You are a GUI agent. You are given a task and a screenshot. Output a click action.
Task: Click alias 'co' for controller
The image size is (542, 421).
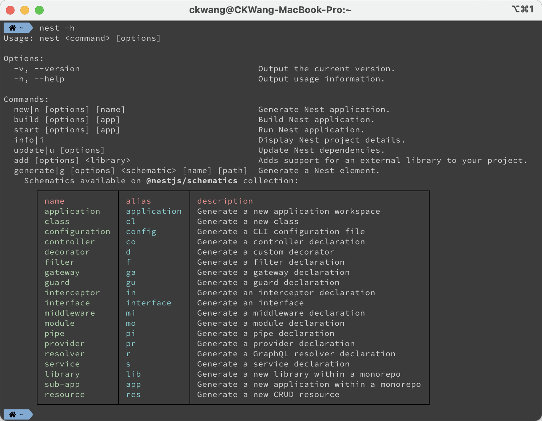click(x=131, y=242)
